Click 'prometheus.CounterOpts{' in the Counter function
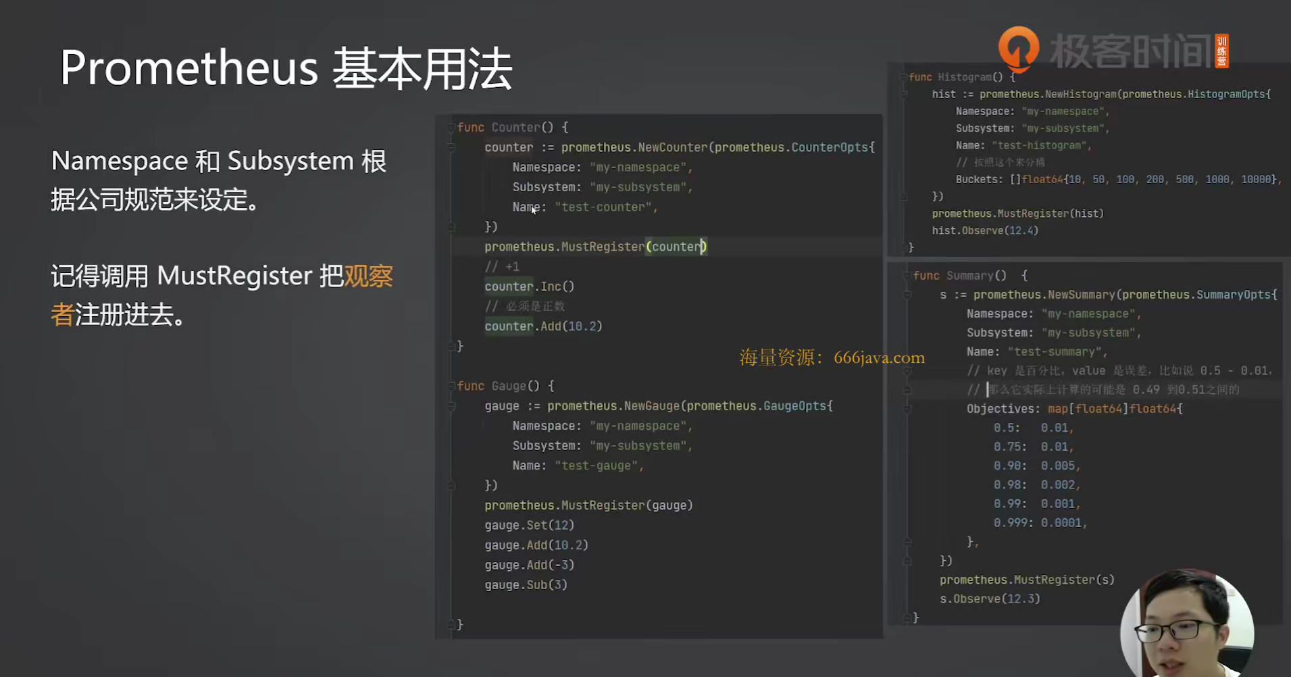The image size is (1291, 677). 795,147
